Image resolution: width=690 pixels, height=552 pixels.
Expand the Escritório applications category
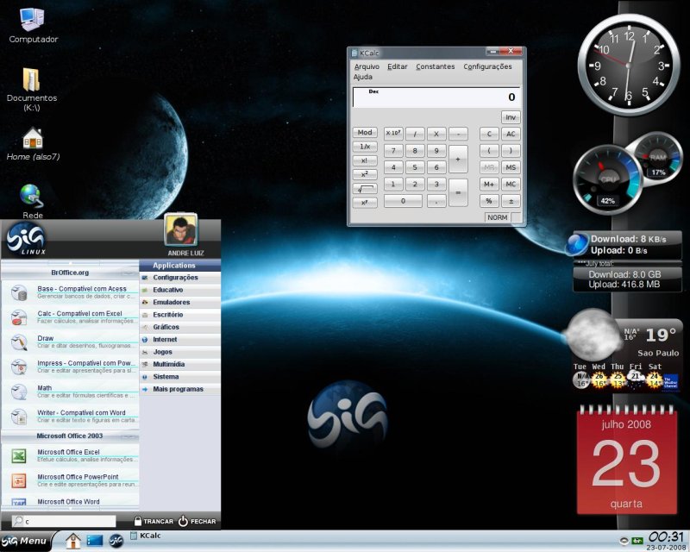(180, 315)
